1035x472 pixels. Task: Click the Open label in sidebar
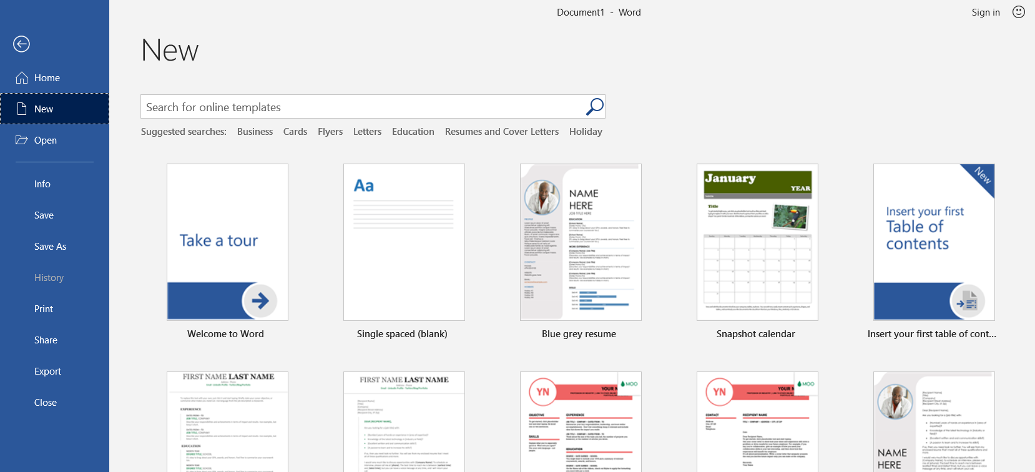[x=46, y=140]
